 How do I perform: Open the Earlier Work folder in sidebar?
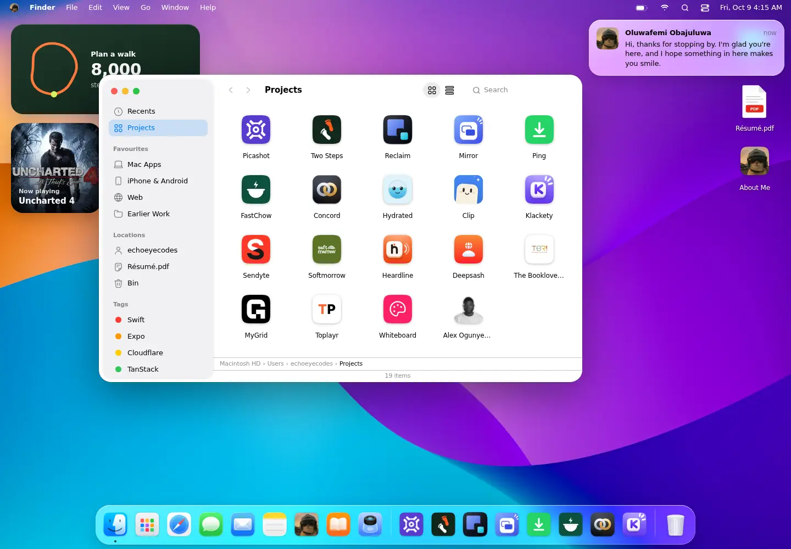(x=158, y=214)
